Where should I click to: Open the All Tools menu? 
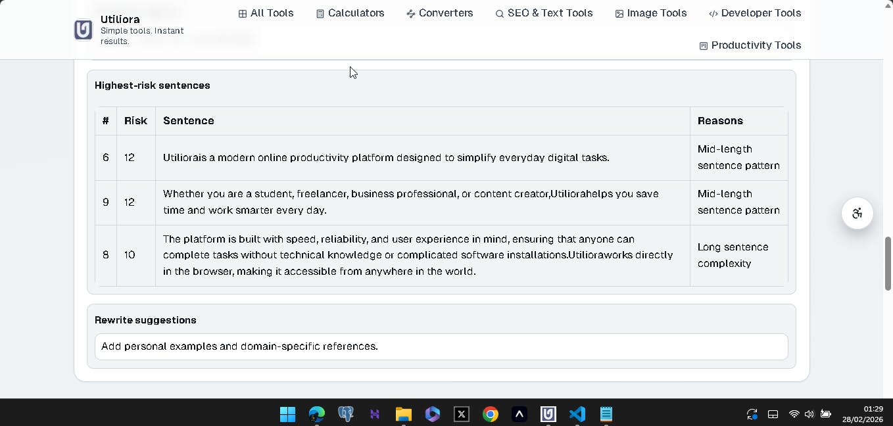266,13
